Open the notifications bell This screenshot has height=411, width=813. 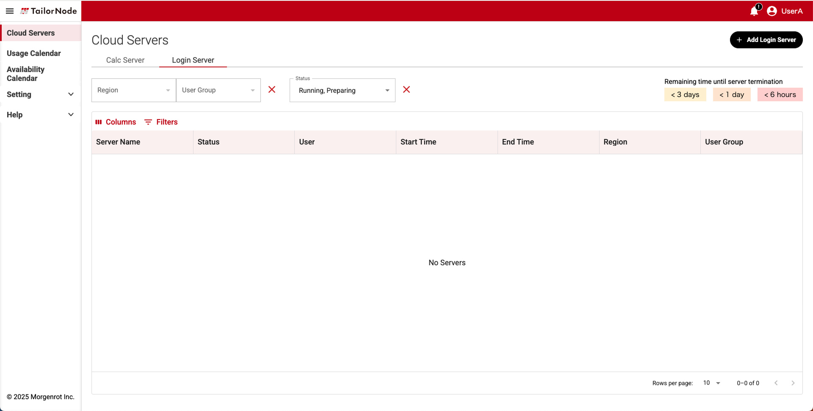755,11
